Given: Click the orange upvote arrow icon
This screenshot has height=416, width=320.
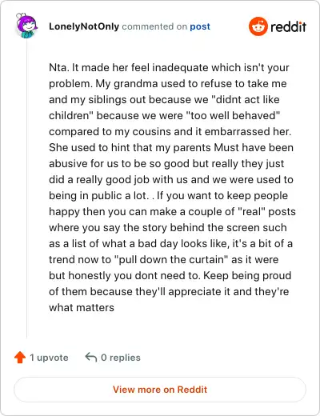Looking at the screenshot, I should (20, 358).
